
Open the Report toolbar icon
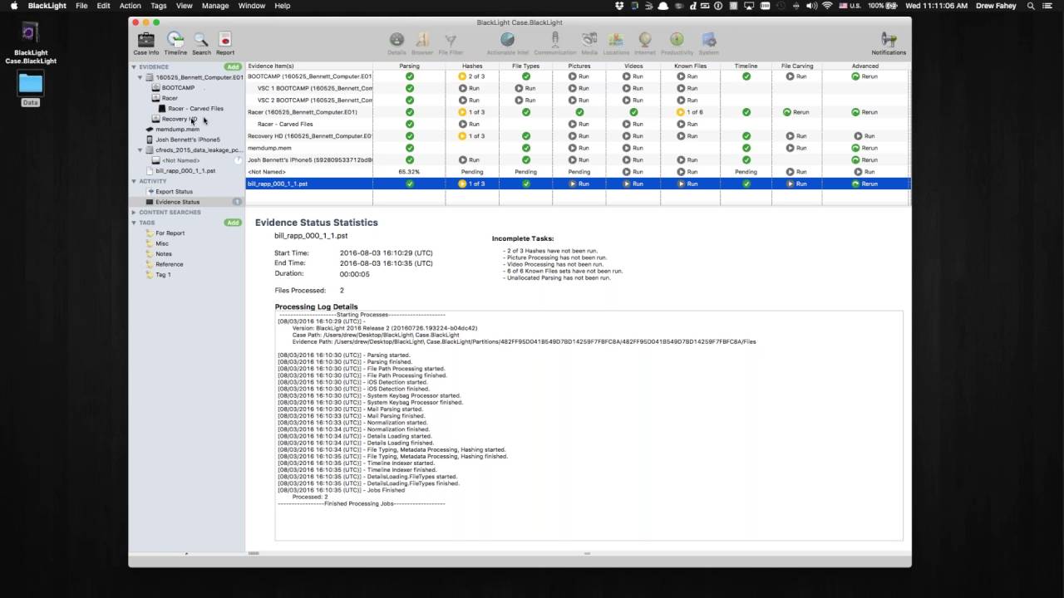click(225, 41)
